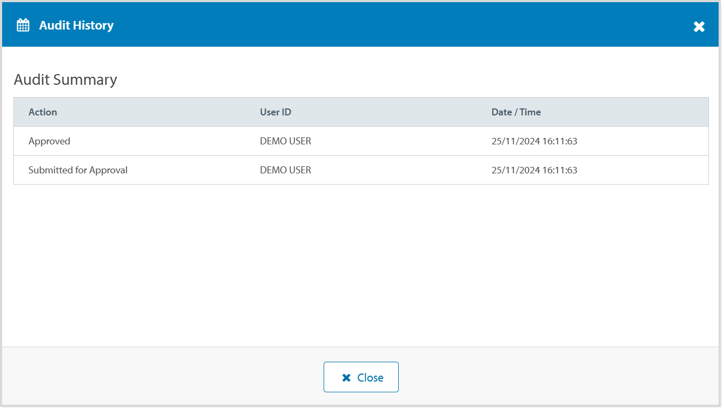724x410 pixels.
Task: Click the Audit Summary heading
Action: (x=65, y=79)
